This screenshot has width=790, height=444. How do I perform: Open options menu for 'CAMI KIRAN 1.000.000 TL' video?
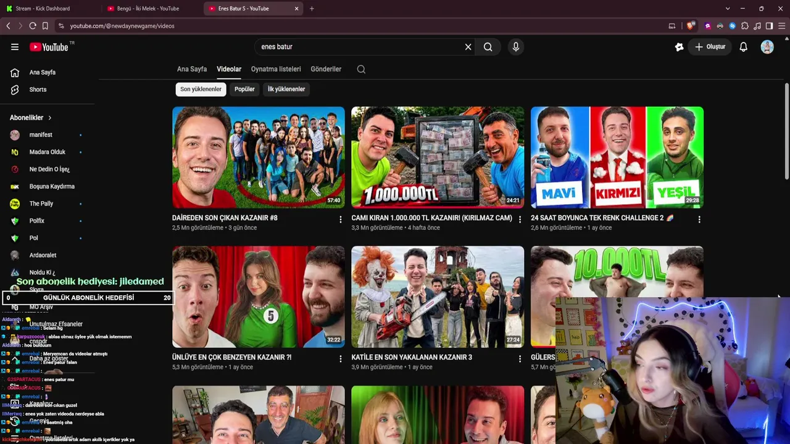[520, 220]
